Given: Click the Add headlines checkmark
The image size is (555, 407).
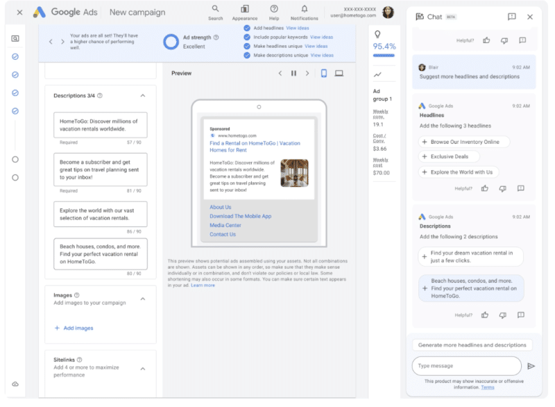Looking at the screenshot, I should pyautogui.click(x=247, y=28).
